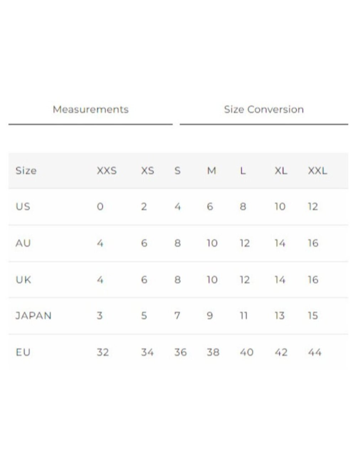The image size is (356, 474).
Task: Open the Size Conversion tab
Action: tap(264, 110)
